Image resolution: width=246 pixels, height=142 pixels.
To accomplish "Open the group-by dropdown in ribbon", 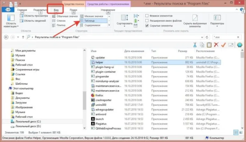I will point(136,16).
